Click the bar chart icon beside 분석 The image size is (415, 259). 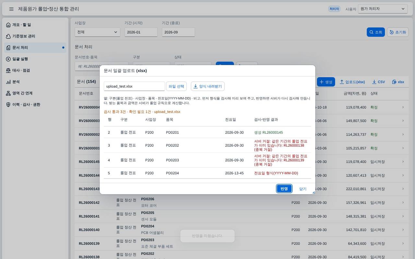click(8, 82)
